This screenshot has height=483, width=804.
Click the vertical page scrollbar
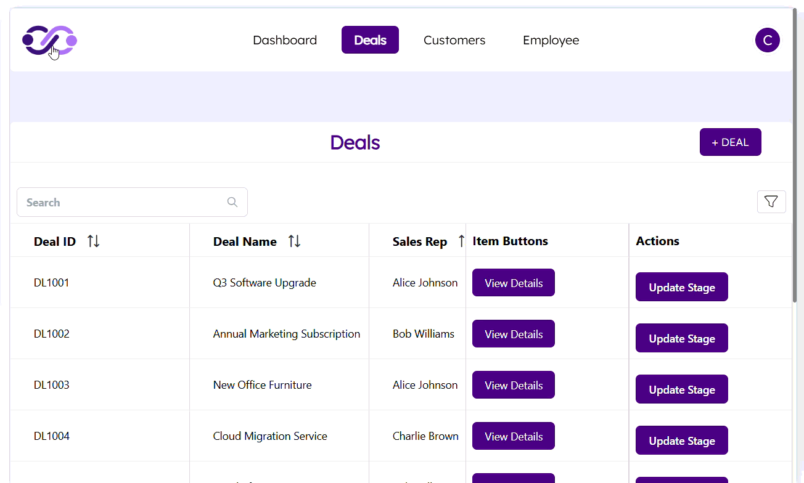[x=795, y=154]
